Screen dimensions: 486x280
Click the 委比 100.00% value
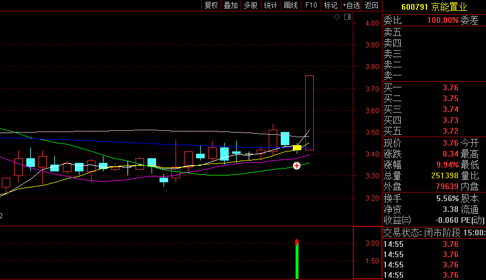pos(443,21)
